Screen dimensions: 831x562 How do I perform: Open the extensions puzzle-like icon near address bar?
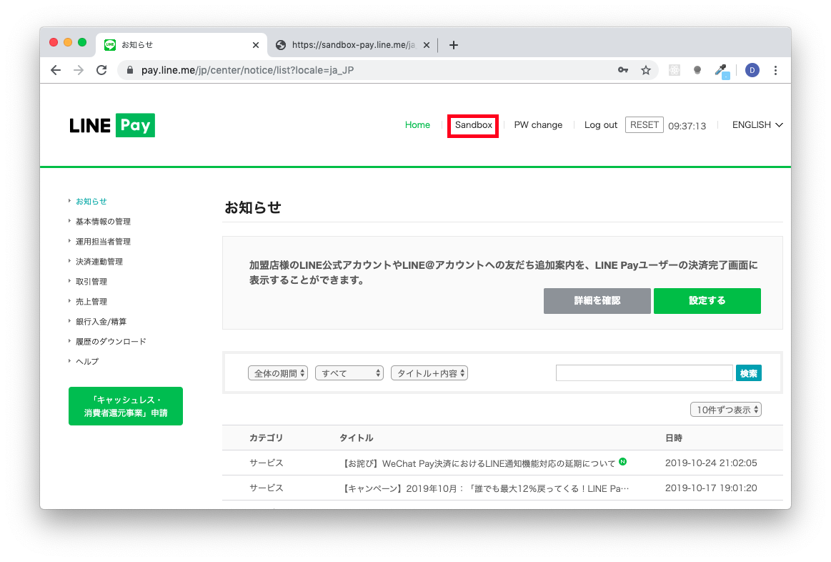pyautogui.click(x=674, y=69)
